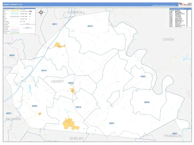Select ZIP code label 40068

click(34, 106)
